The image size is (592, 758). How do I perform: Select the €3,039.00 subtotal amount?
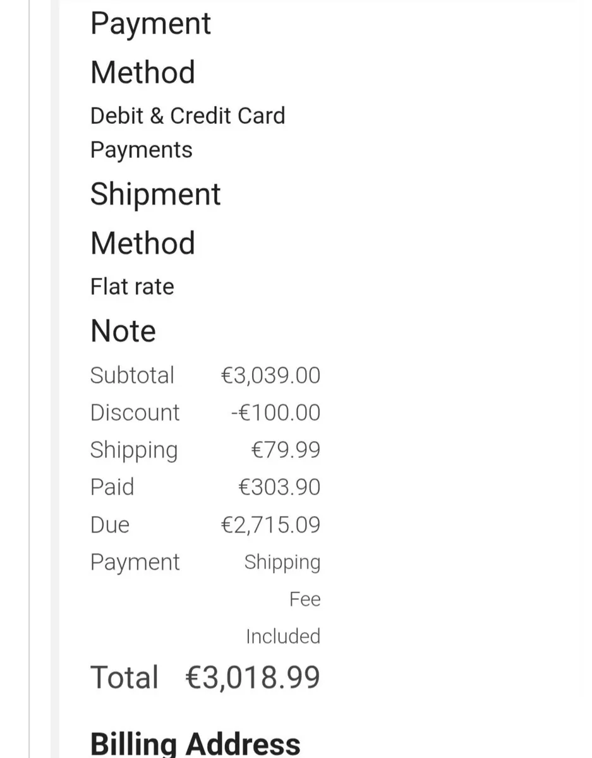pyautogui.click(x=270, y=376)
